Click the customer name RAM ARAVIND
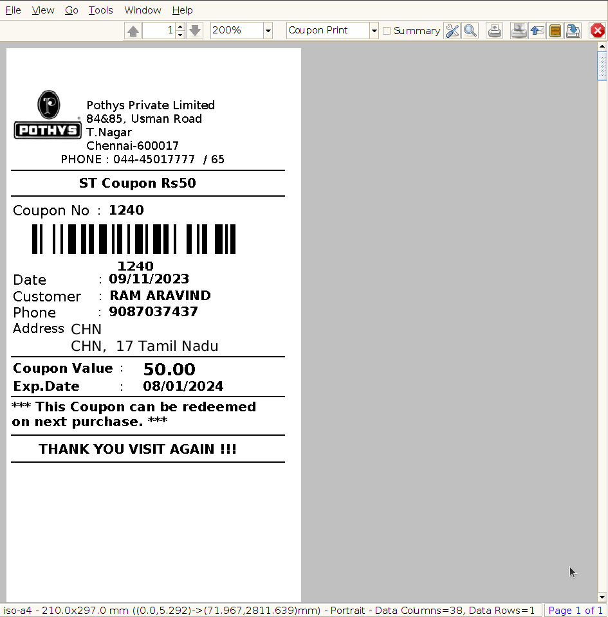Viewport: 608px width, 617px height. (x=160, y=296)
